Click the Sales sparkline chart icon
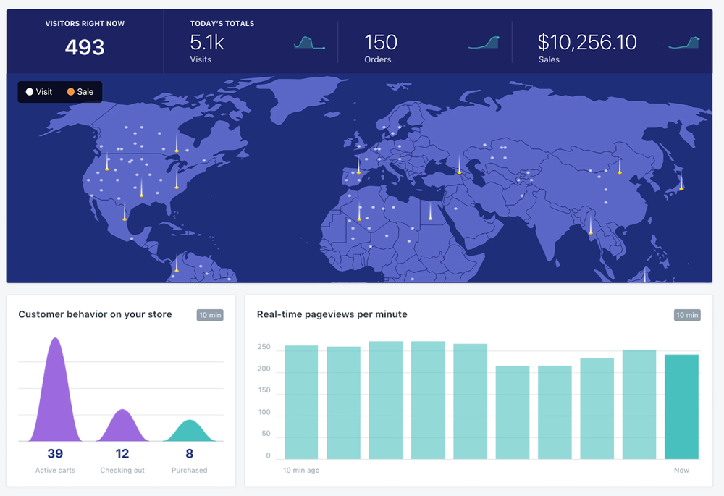The height and width of the screenshot is (496, 724). (684, 43)
